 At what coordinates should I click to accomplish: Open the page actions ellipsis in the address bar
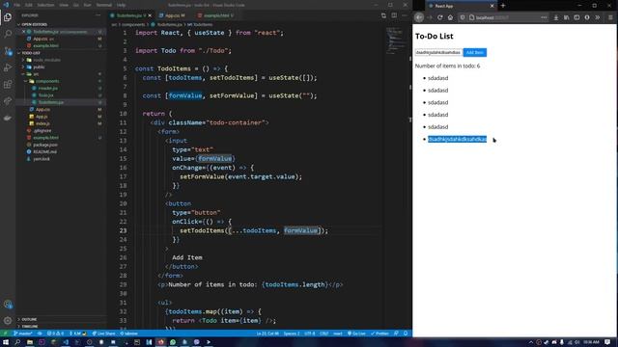[x=544, y=17]
